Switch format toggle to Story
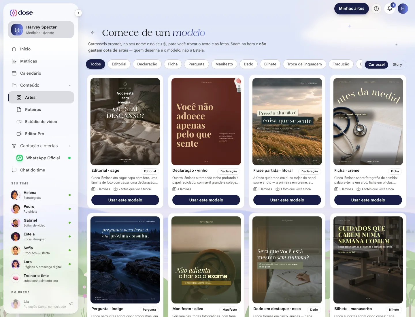The height and width of the screenshot is (317, 415). [x=397, y=65]
